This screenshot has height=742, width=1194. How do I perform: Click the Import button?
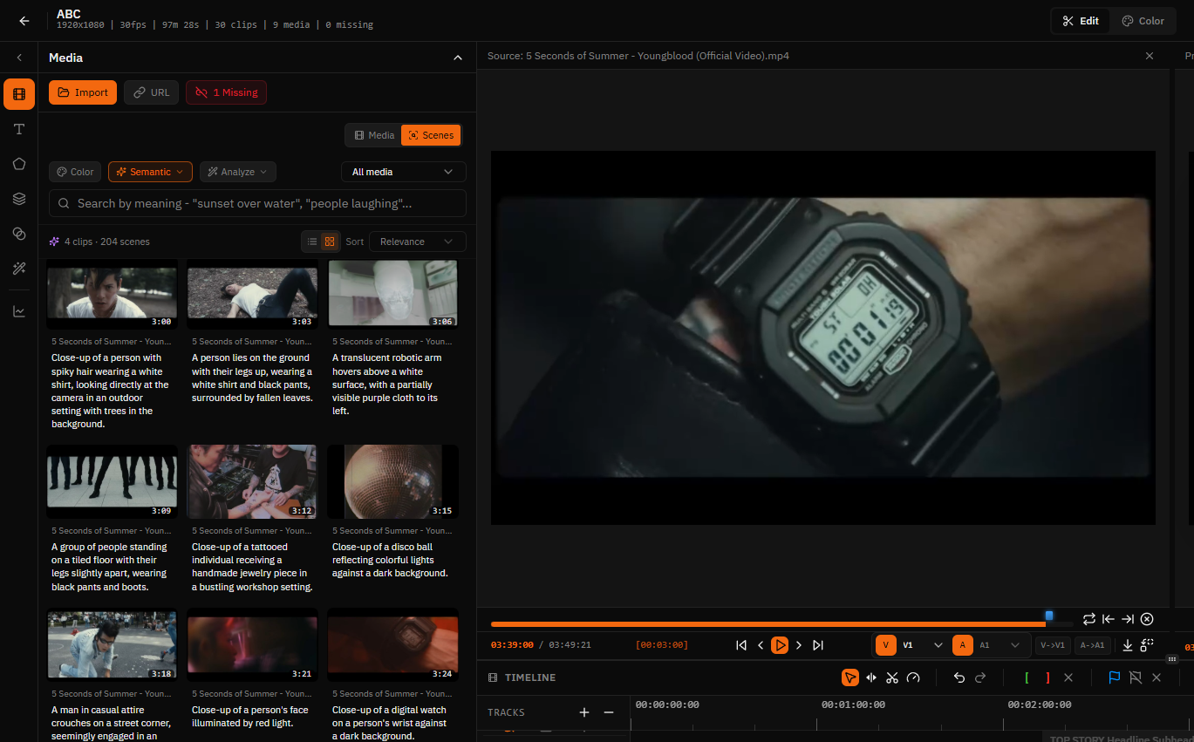83,92
